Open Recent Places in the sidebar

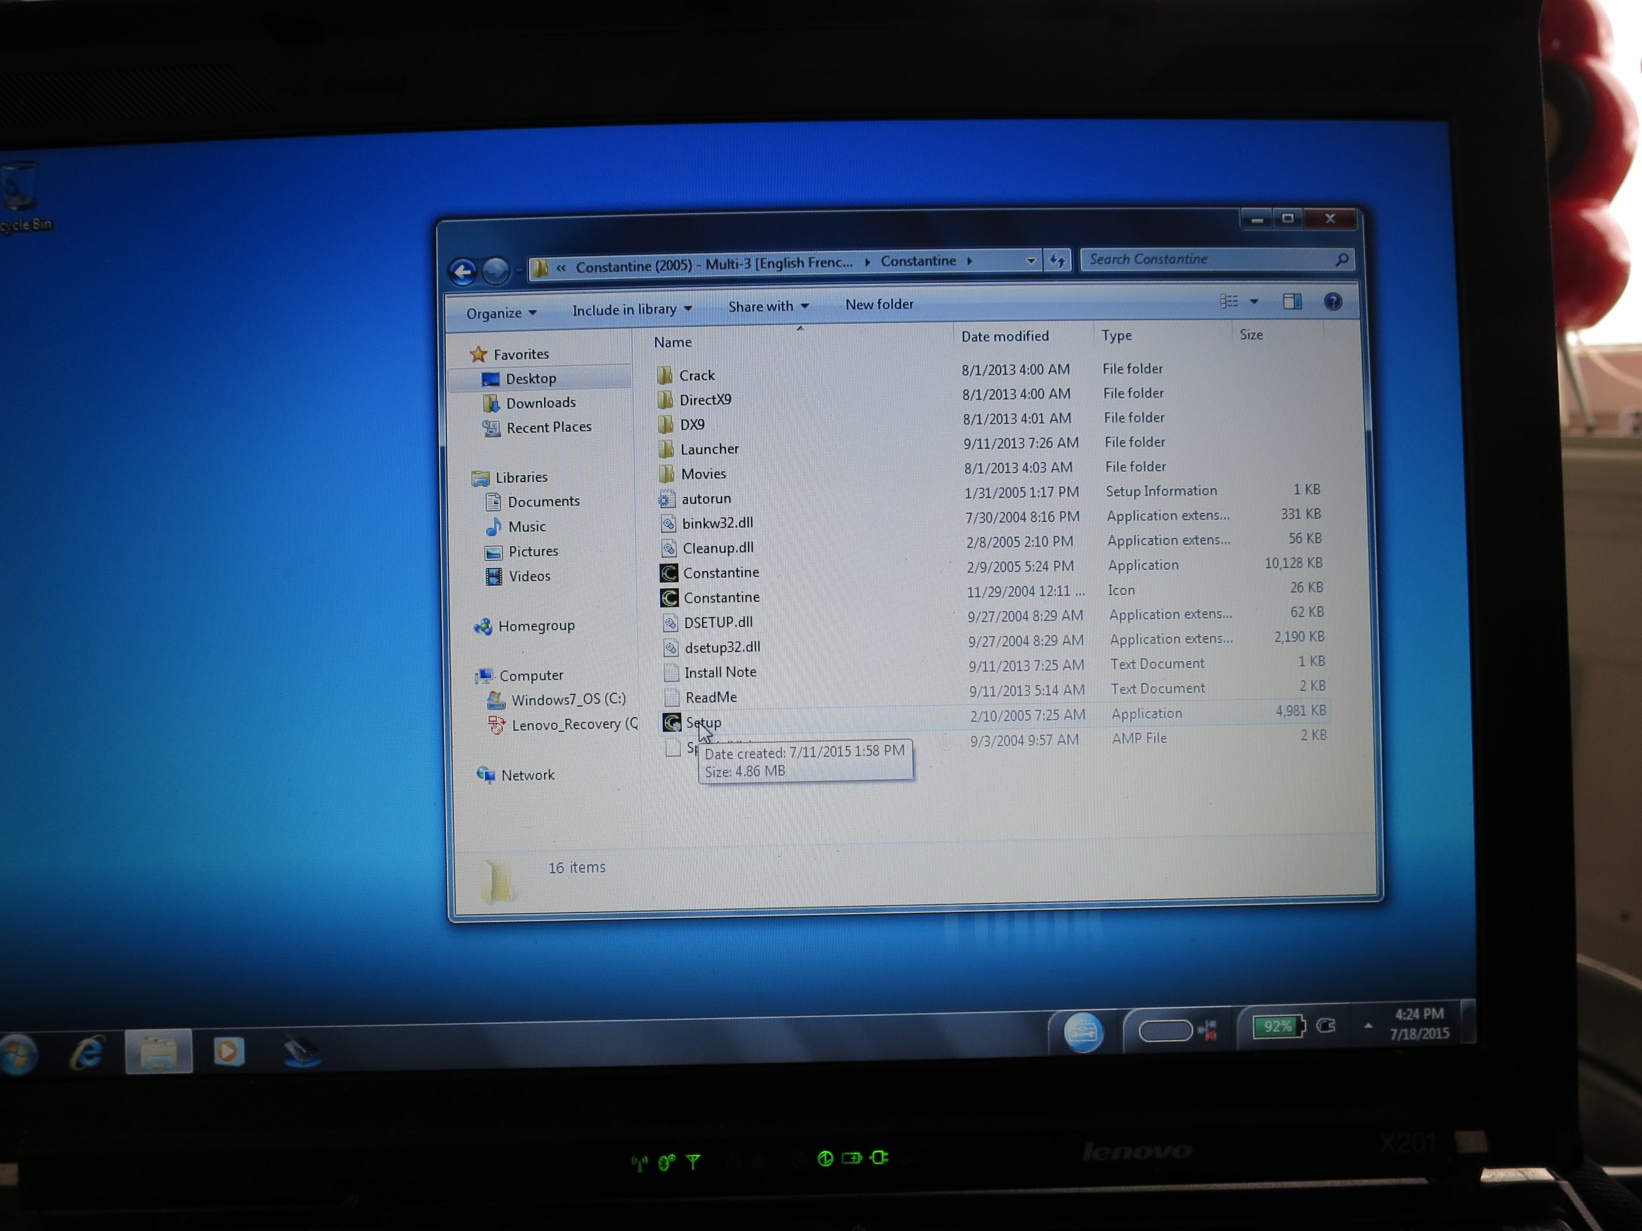[548, 428]
